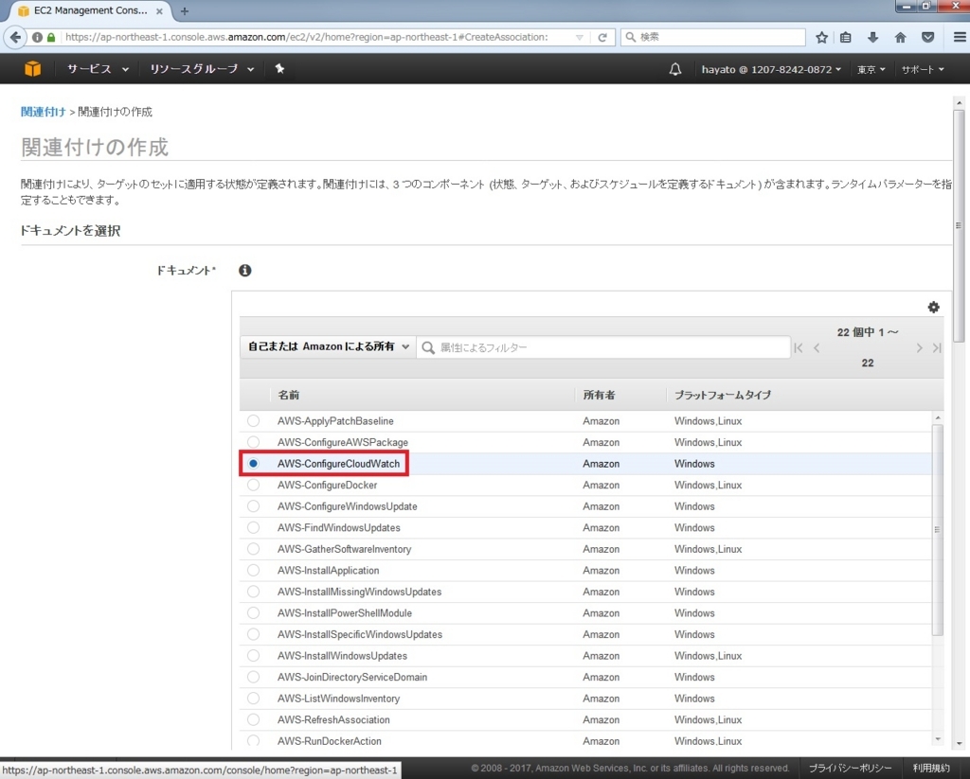Open URL bar history dropdown arrow

(x=579, y=37)
